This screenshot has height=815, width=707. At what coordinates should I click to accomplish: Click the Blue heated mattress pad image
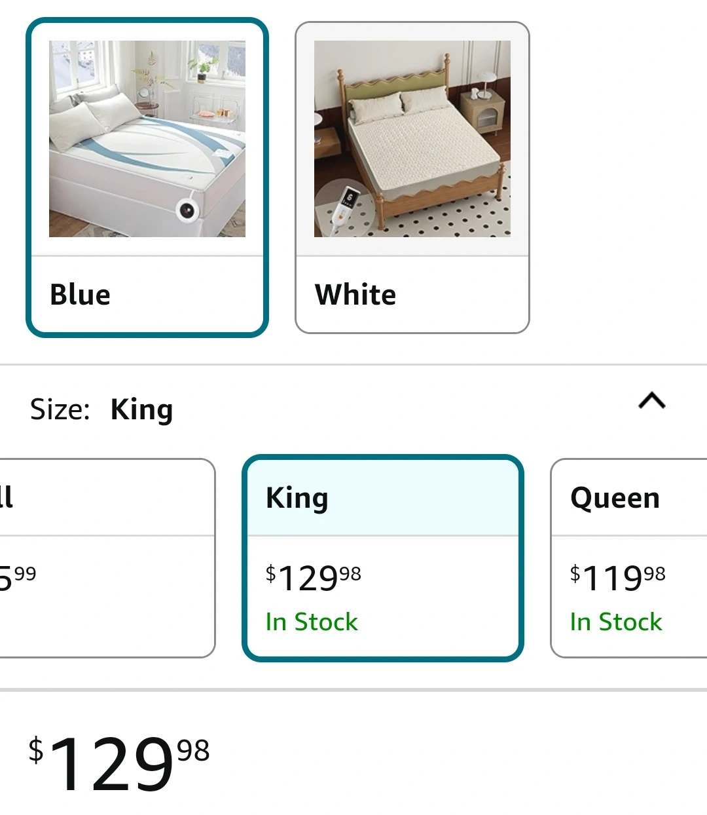click(x=147, y=138)
